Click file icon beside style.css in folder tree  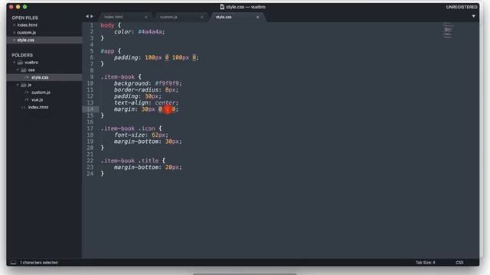(27, 77)
